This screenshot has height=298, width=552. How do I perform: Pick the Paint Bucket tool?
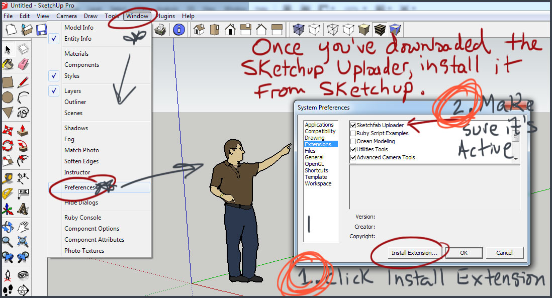click(8, 64)
